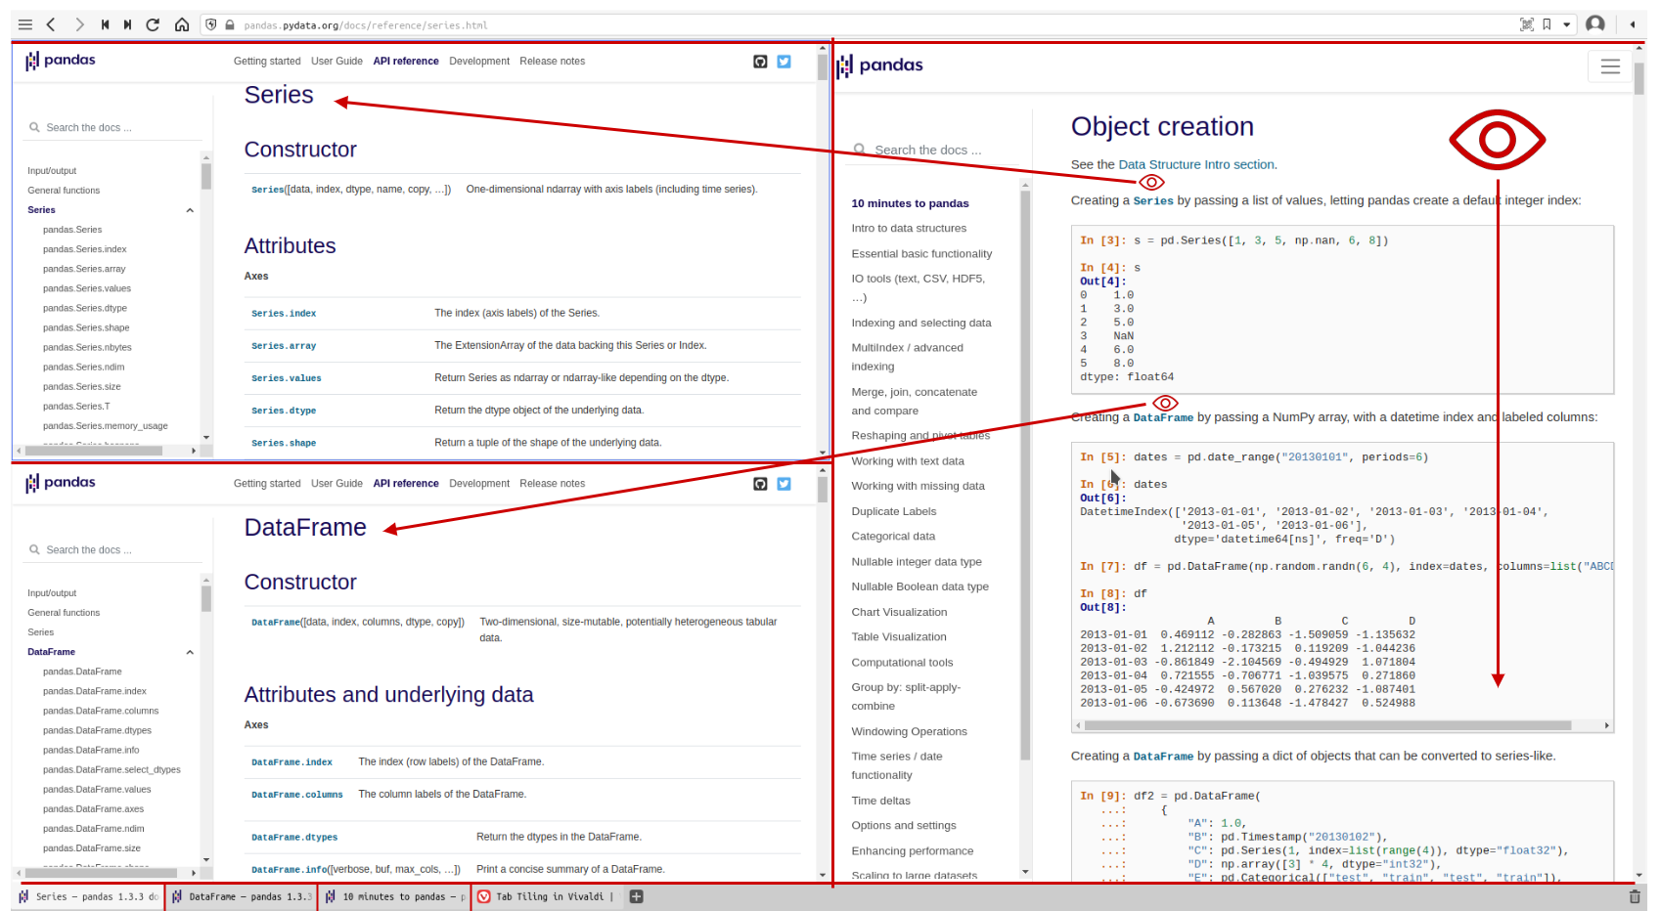The image size is (1659, 911).
Task: Open General functions in Series pane sidebar
Action: pyautogui.click(x=64, y=191)
